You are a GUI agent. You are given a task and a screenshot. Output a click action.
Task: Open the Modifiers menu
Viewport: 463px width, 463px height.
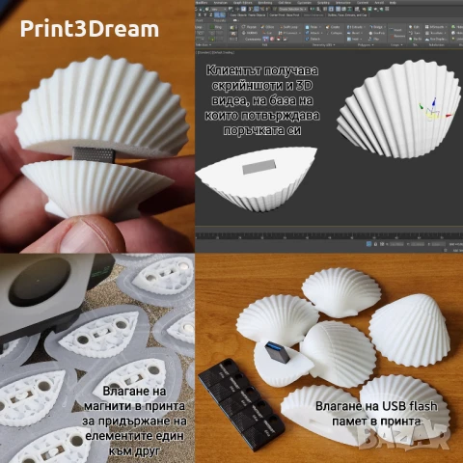[202, 2]
